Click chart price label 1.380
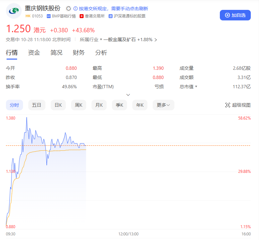This screenshot has height=240, width=259. tap(11, 118)
